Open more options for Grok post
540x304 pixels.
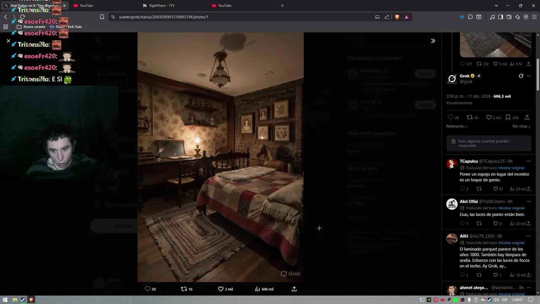click(528, 76)
